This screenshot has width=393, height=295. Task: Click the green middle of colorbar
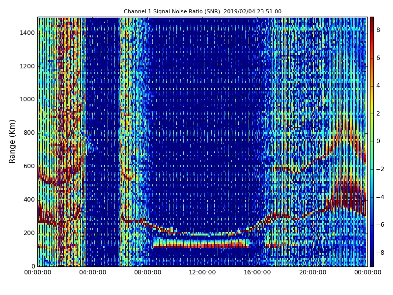[372, 142]
